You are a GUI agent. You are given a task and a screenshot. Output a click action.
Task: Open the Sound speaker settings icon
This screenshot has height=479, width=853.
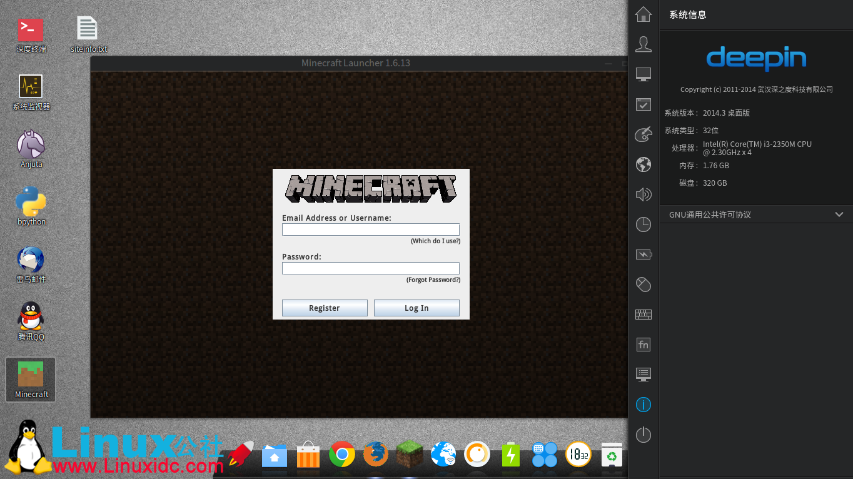point(644,194)
